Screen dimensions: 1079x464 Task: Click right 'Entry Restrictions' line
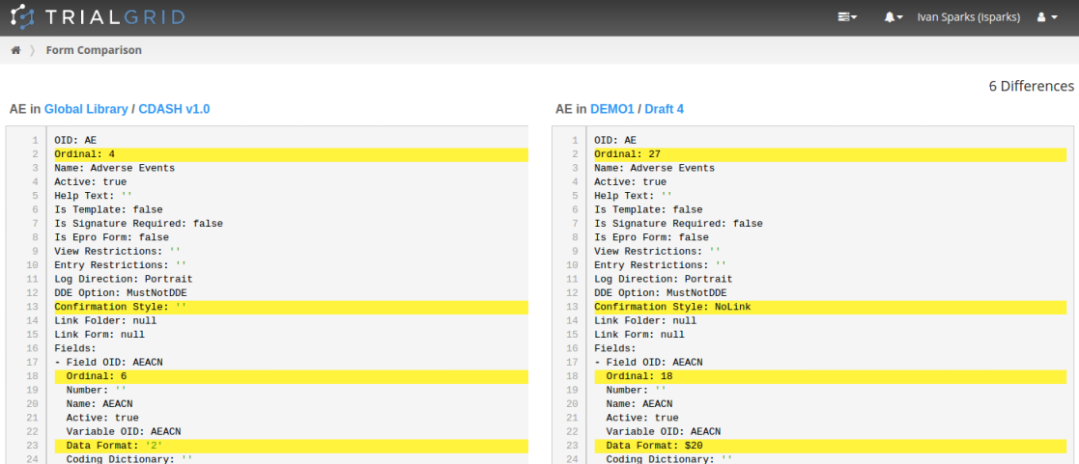click(x=660, y=265)
